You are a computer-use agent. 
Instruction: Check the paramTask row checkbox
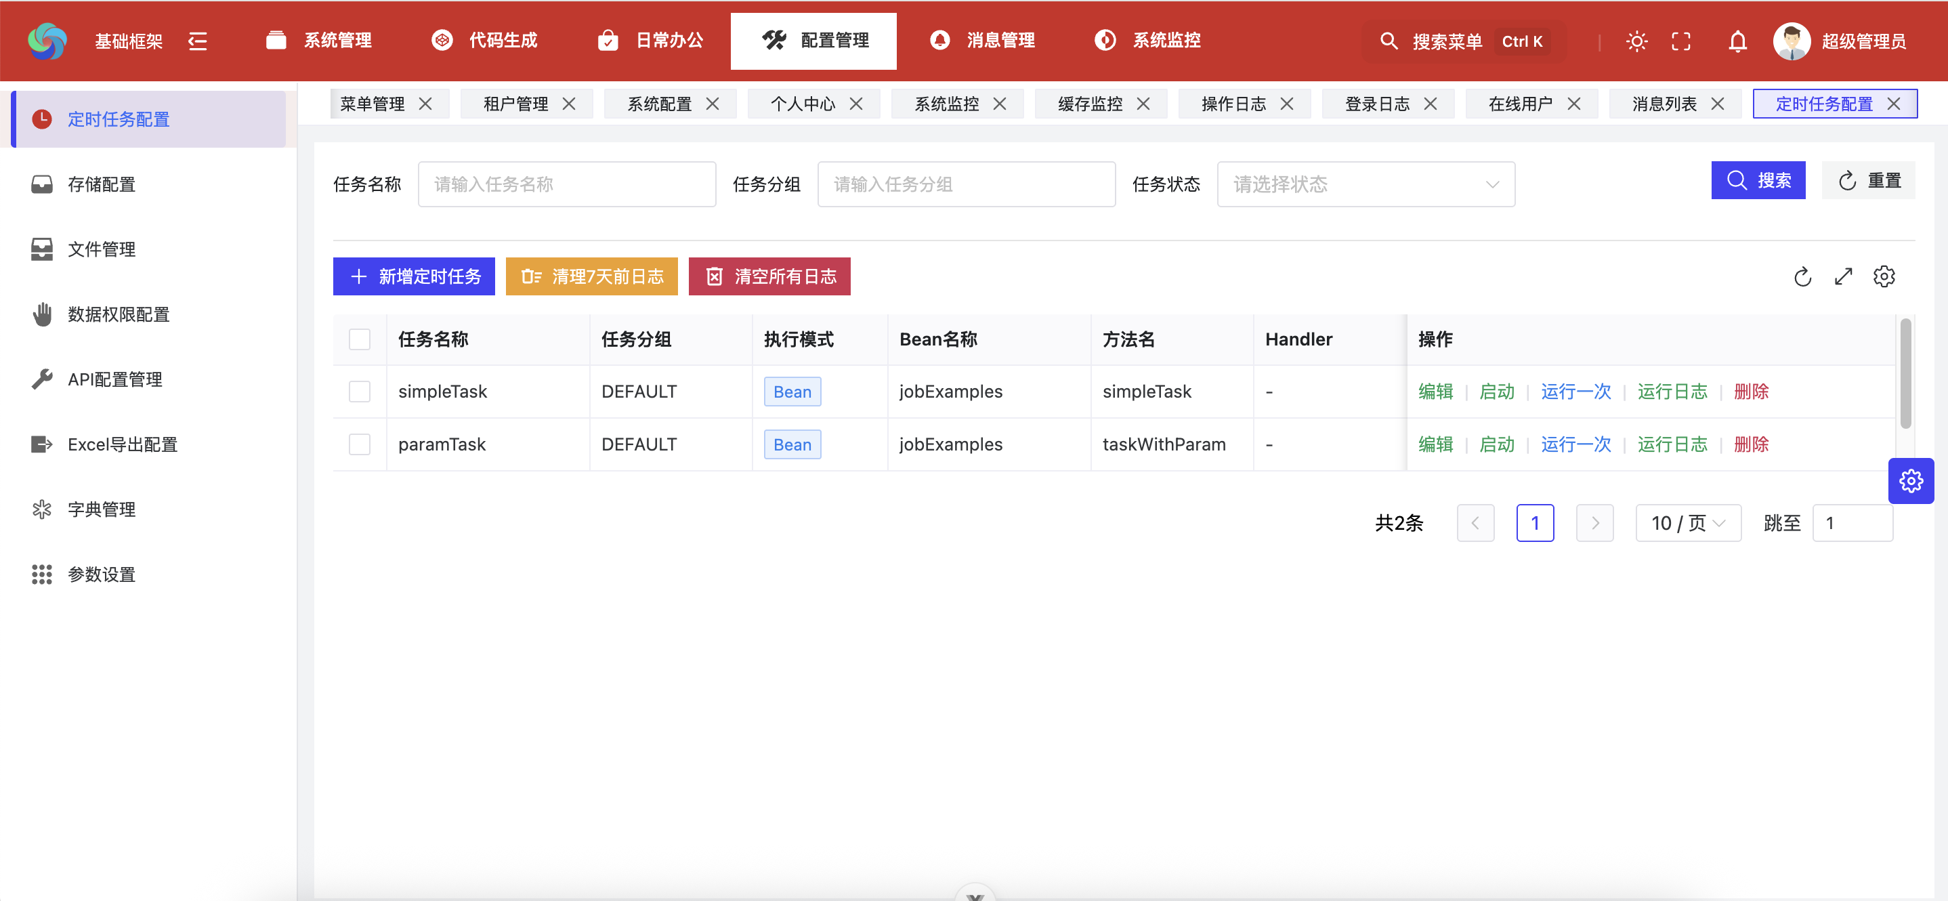point(360,444)
